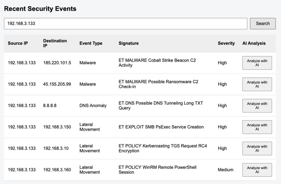Analyze the Cobalt Strike Beacon event with AI

click(257, 63)
